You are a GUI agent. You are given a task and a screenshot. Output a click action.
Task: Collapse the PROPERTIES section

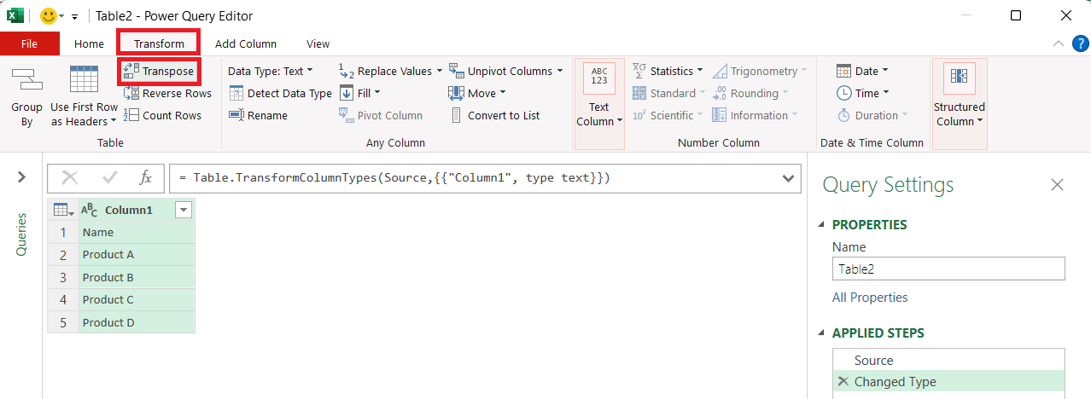click(823, 225)
